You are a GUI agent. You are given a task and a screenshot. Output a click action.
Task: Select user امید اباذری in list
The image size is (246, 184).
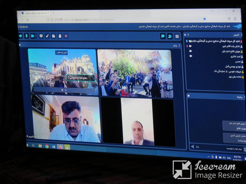pyautogui.click(x=236, y=56)
